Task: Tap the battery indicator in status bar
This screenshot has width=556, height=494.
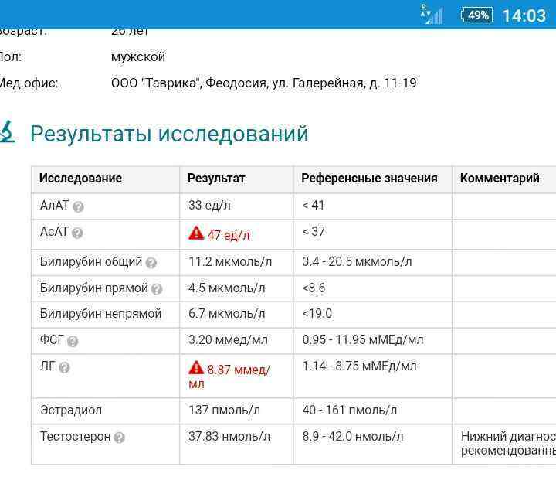Action: point(476,15)
